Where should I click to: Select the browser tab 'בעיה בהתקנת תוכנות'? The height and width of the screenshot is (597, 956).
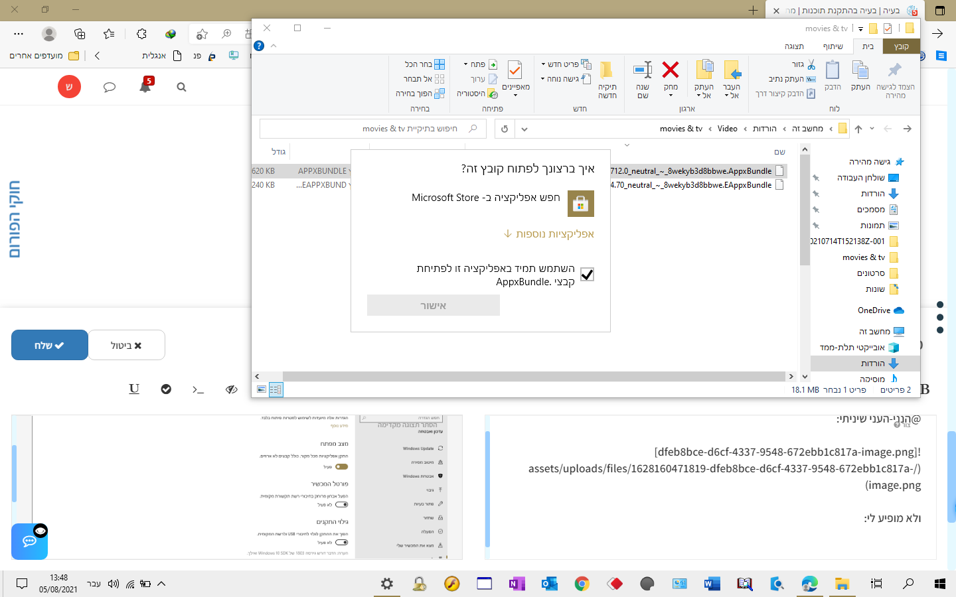click(x=843, y=11)
